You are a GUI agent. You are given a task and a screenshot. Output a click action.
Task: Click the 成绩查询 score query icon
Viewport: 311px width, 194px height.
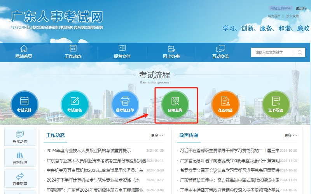pos(175,104)
